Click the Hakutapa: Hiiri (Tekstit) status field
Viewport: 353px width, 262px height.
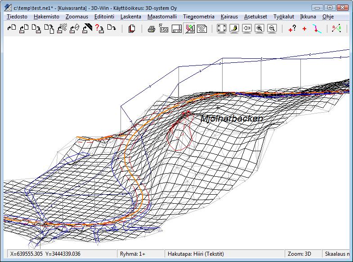pyautogui.click(x=224, y=254)
